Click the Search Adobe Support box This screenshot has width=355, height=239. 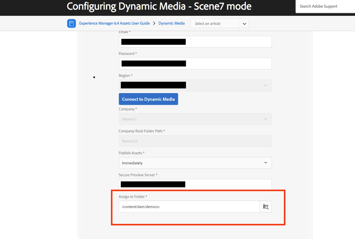tap(325, 6)
